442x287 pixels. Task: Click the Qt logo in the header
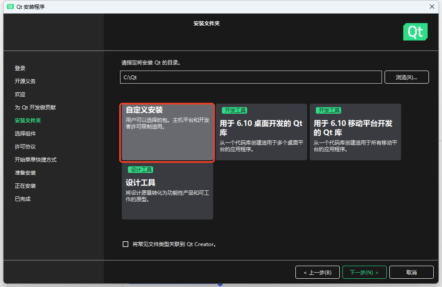pos(415,32)
